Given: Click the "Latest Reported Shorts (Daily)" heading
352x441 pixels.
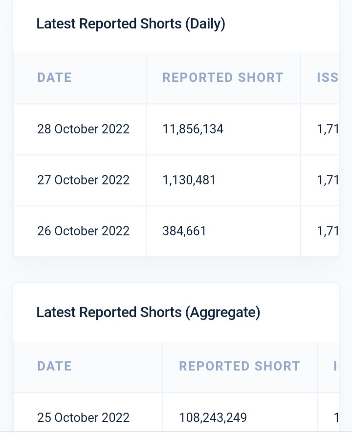Looking at the screenshot, I should point(131,24).
